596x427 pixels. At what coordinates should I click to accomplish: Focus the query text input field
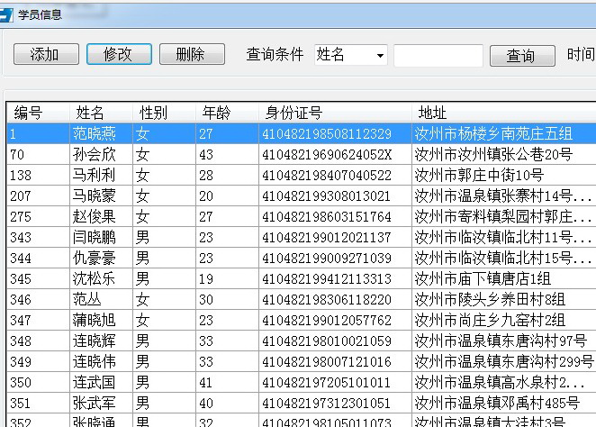[x=438, y=56]
